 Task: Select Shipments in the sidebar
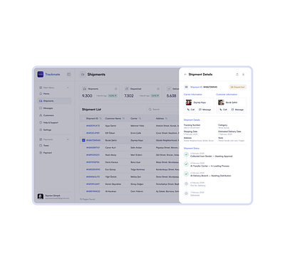pyautogui.click(x=54, y=101)
